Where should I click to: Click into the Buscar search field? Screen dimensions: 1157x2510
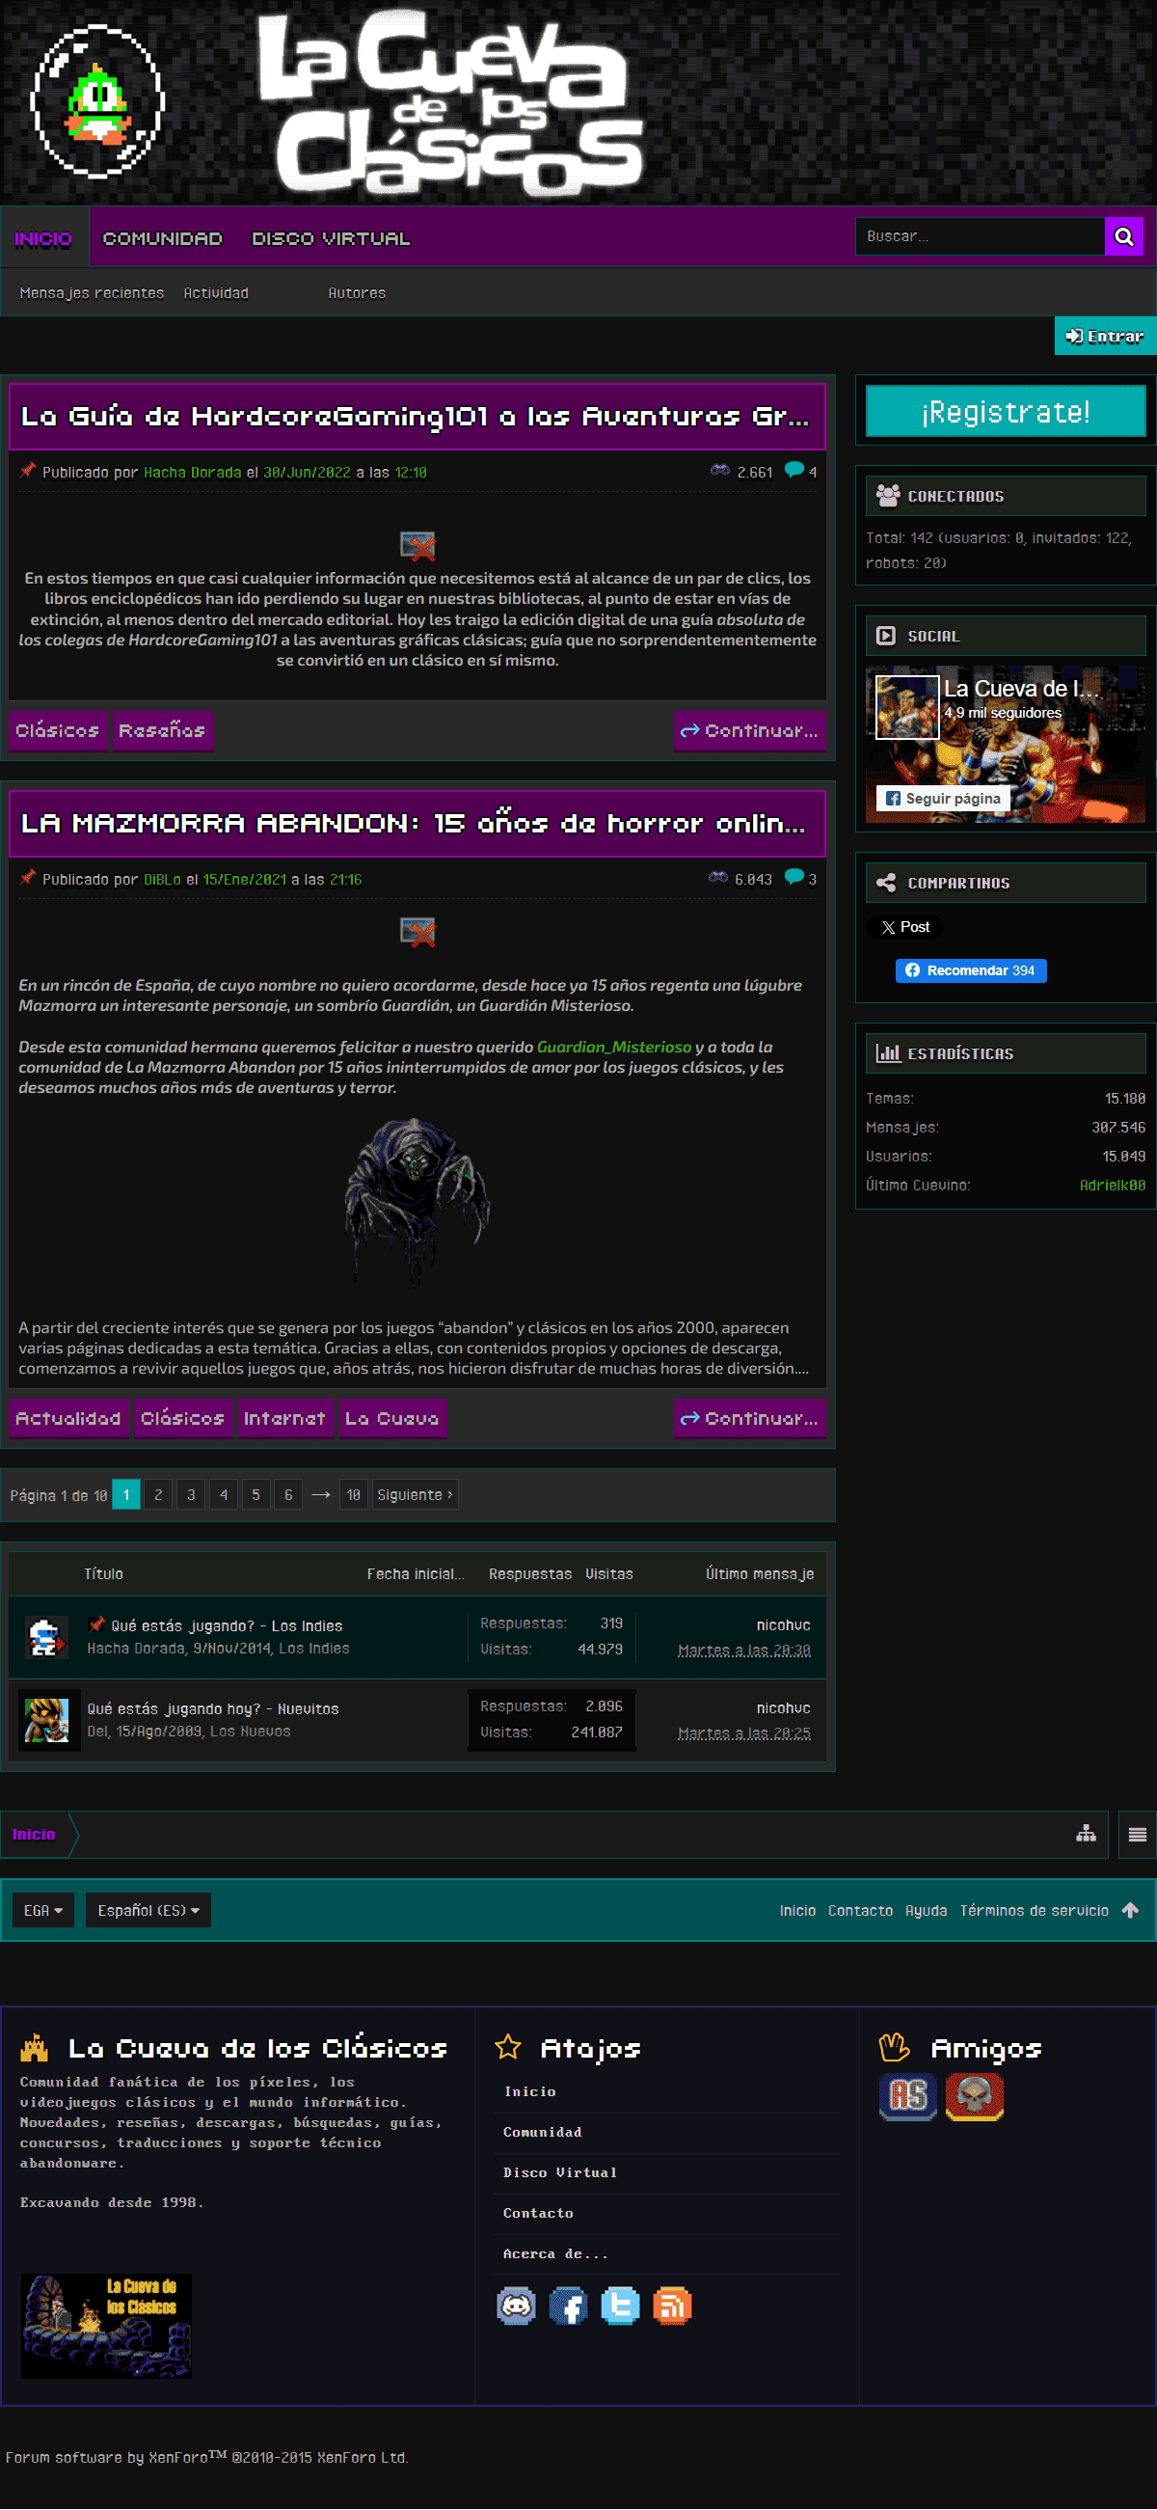(x=979, y=236)
